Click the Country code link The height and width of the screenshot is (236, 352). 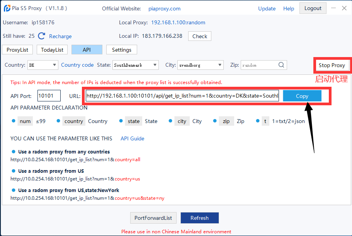(x=77, y=65)
